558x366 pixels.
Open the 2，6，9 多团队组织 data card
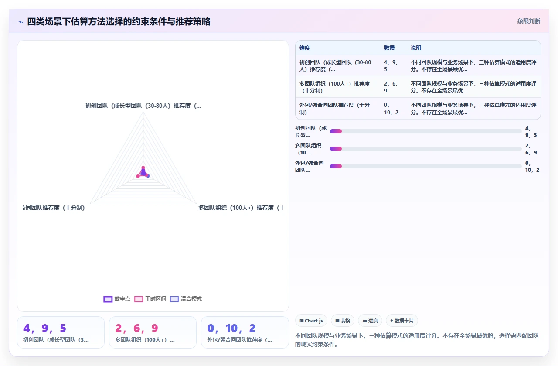pyautogui.click(x=153, y=332)
